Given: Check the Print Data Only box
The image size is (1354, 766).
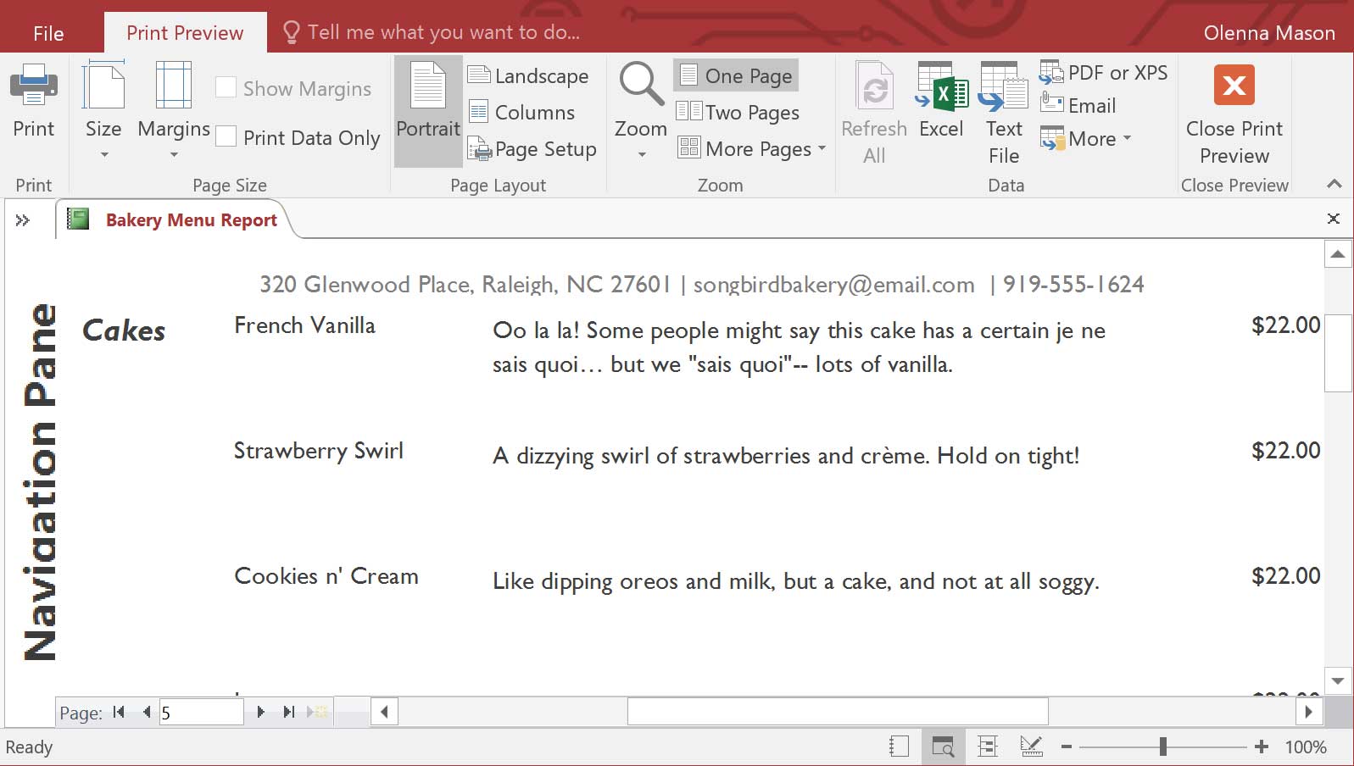Looking at the screenshot, I should [x=226, y=137].
